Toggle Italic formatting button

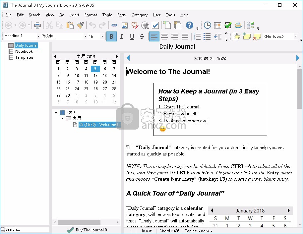122,36
